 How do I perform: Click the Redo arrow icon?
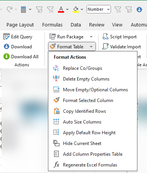click(x=10, y=10)
